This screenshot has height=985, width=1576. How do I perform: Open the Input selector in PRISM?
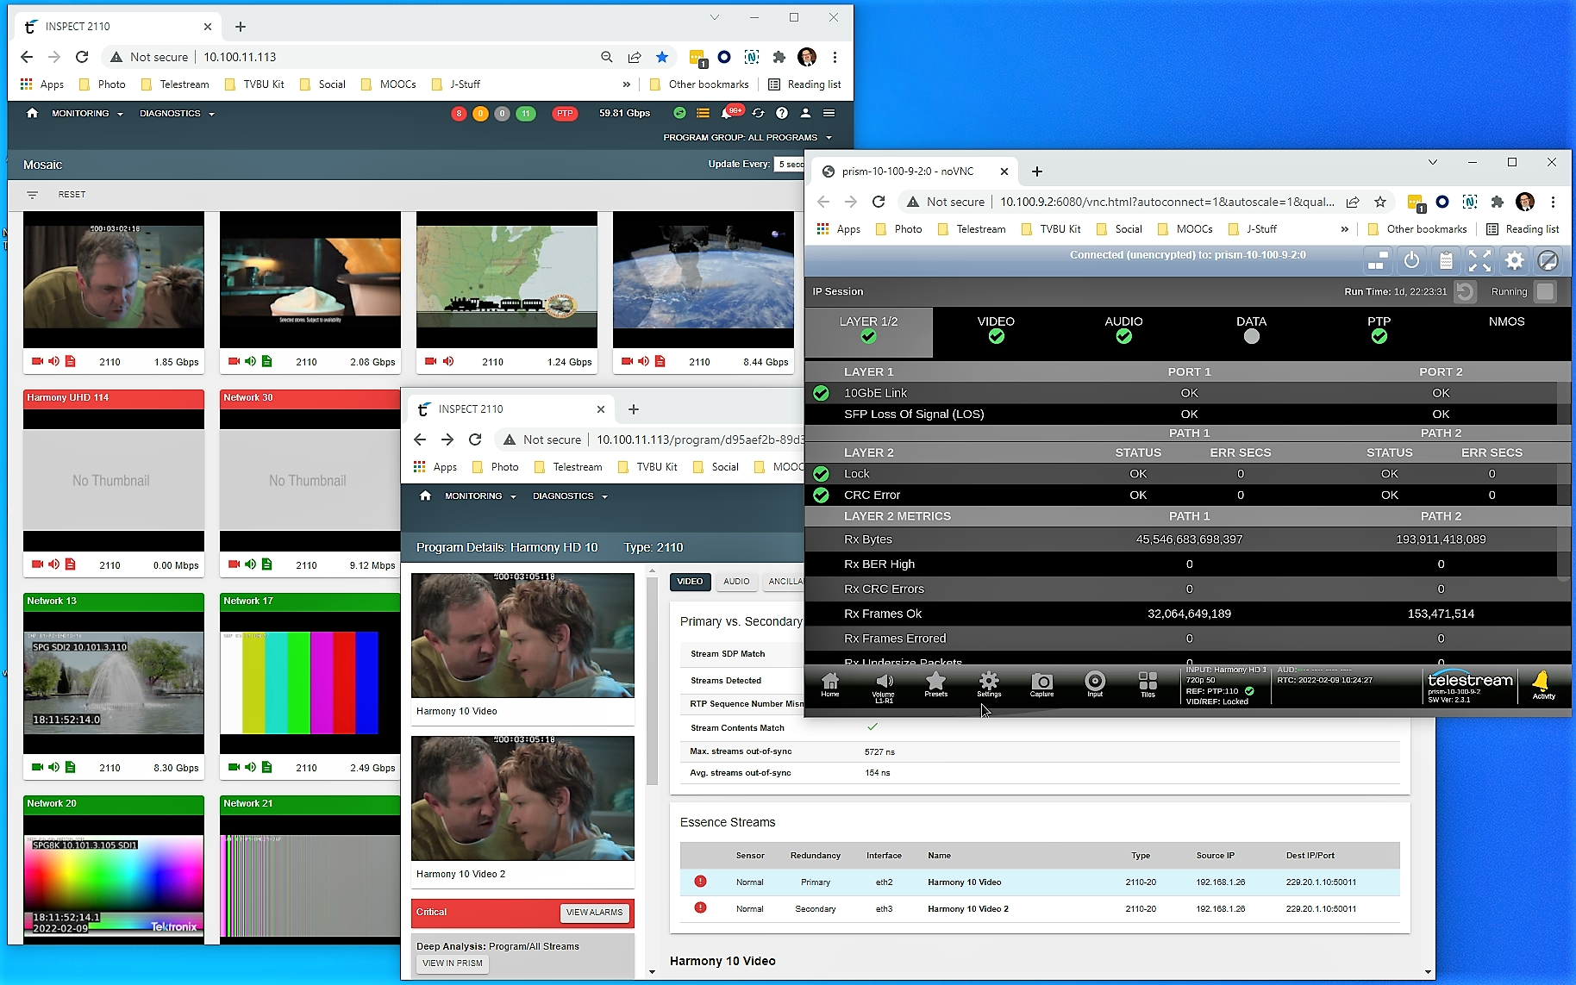tap(1095, 685)
